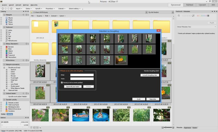This screenshot has height=132, width=218.
Task: Open the gear settings in Etikety (Standardní) header
Action: coord(26,44)
